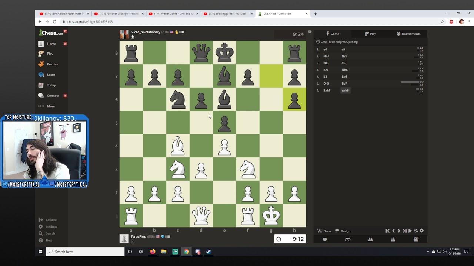474x266 pixels.
Task: Click the Windows taskbar search box
Action: (x=85, y=252)
